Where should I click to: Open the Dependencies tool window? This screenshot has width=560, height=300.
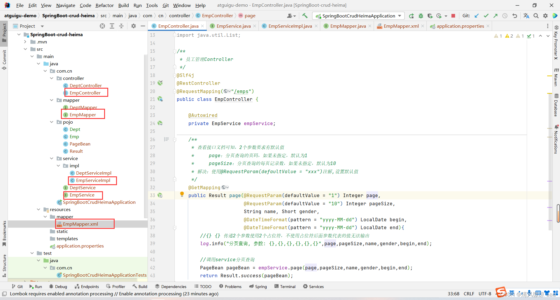click(171, 287)
